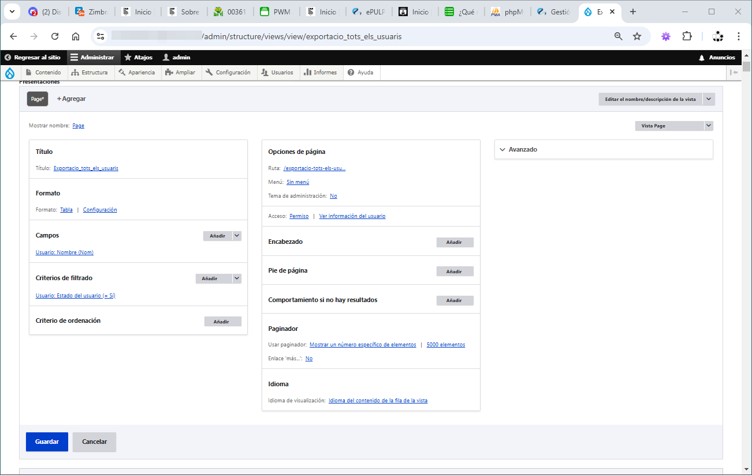Click Regresar al sitio
The height and width of the screenshot is (475, 752).
coord(33,58)
